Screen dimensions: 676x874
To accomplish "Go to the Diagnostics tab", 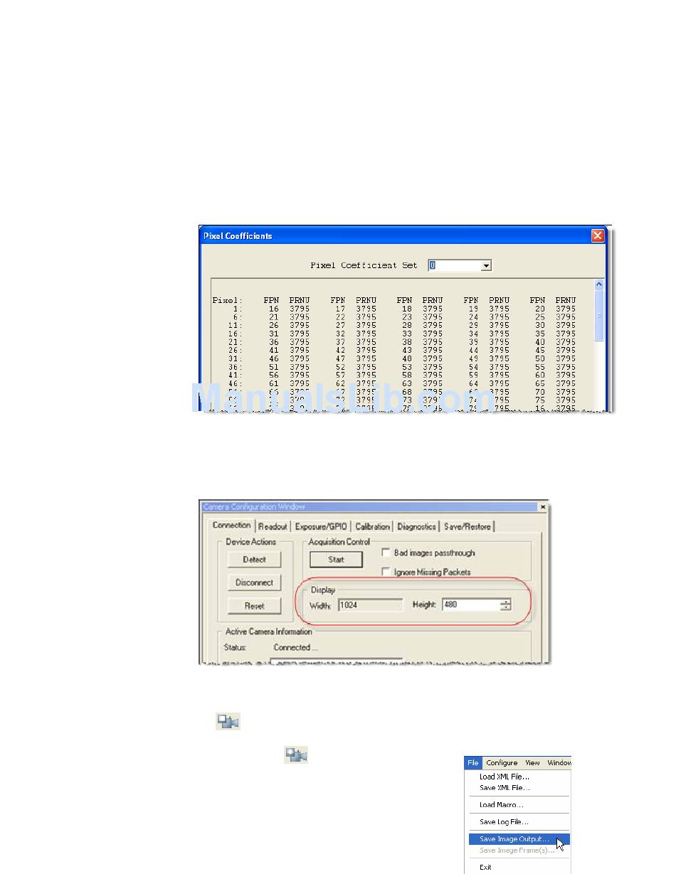I will [x=416, y=526].
